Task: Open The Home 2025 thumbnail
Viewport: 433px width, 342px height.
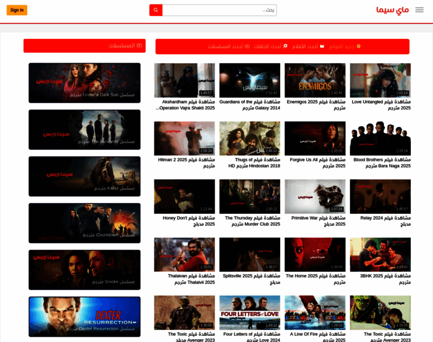Action: coord(315,255)
